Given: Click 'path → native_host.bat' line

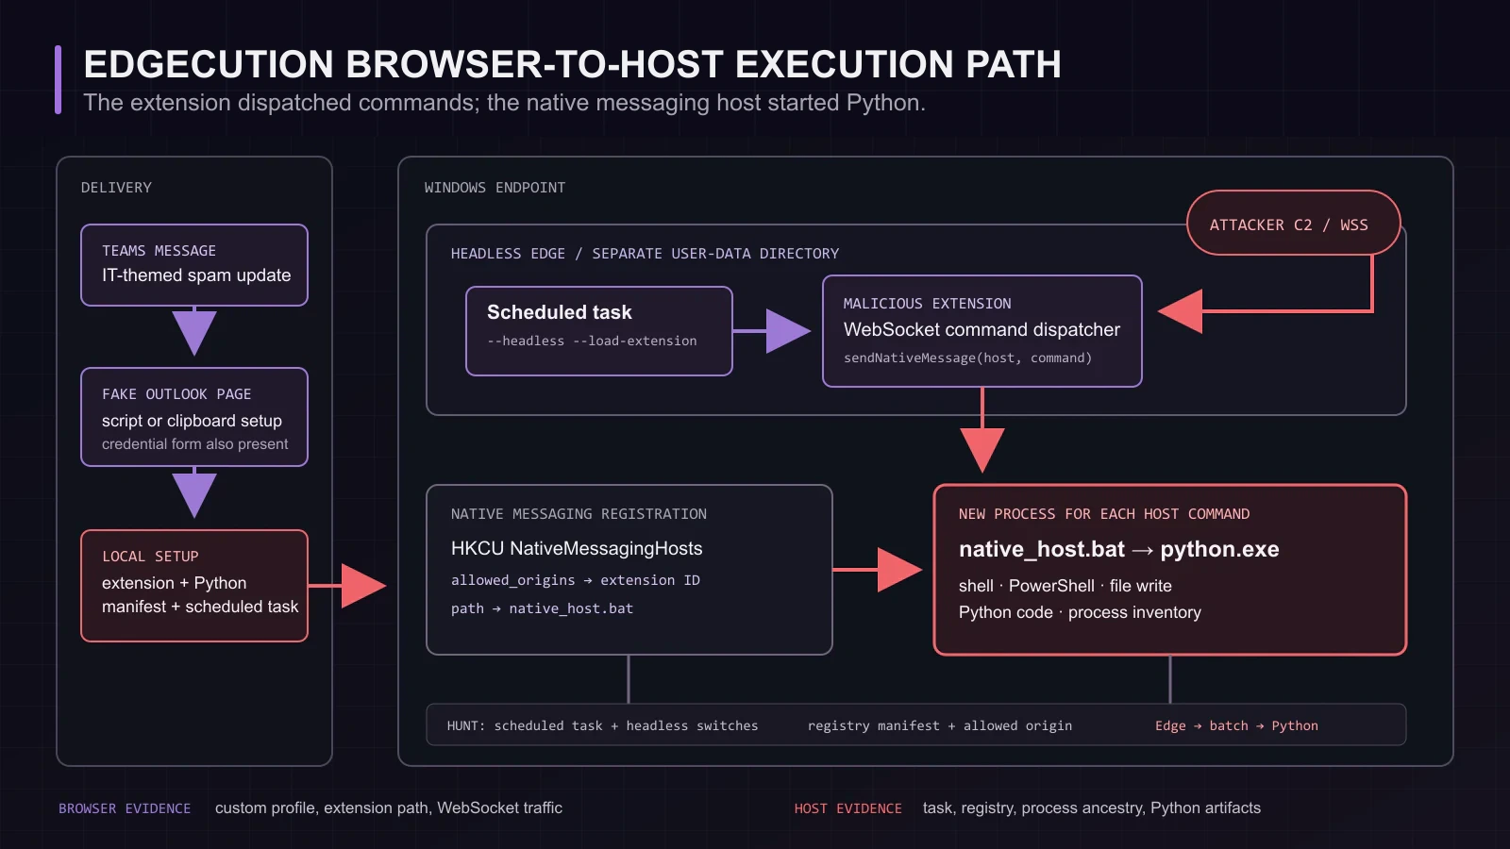Looking at the screenshot, I should click(x=542, y=608).
